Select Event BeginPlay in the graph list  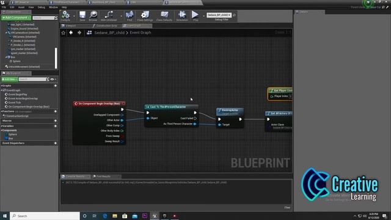18,95
